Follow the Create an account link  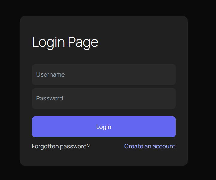tap(150, 146)
